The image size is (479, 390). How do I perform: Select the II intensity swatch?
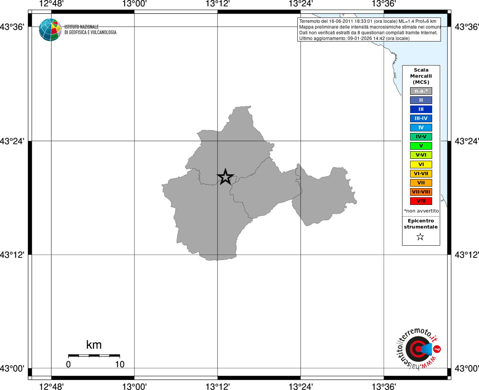421,100
